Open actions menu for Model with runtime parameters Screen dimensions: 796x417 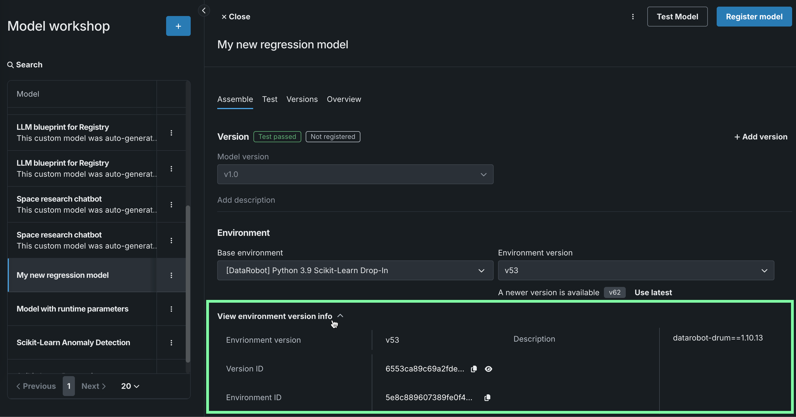click(171, 309)
